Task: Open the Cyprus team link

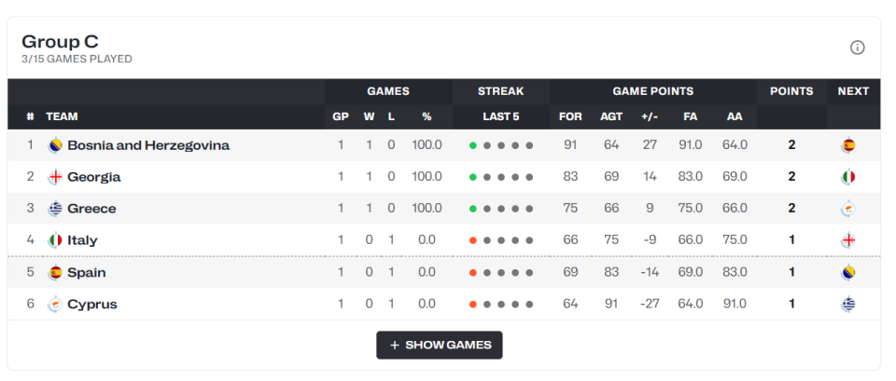Action: click(91, 305)
